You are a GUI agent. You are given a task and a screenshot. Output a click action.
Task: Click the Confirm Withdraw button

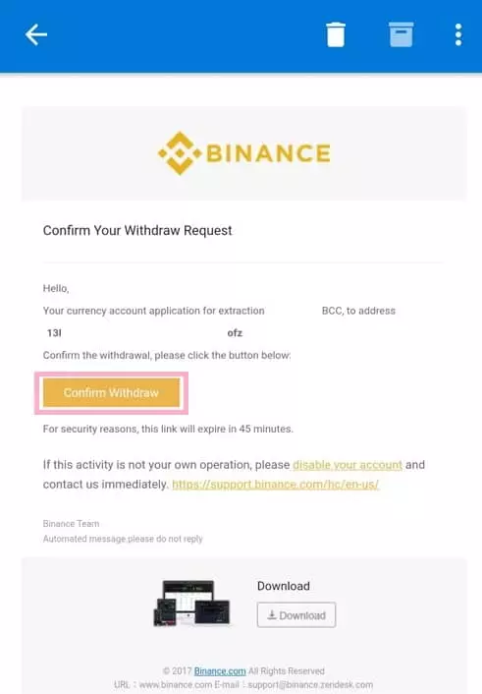click(x=112, y=392)
